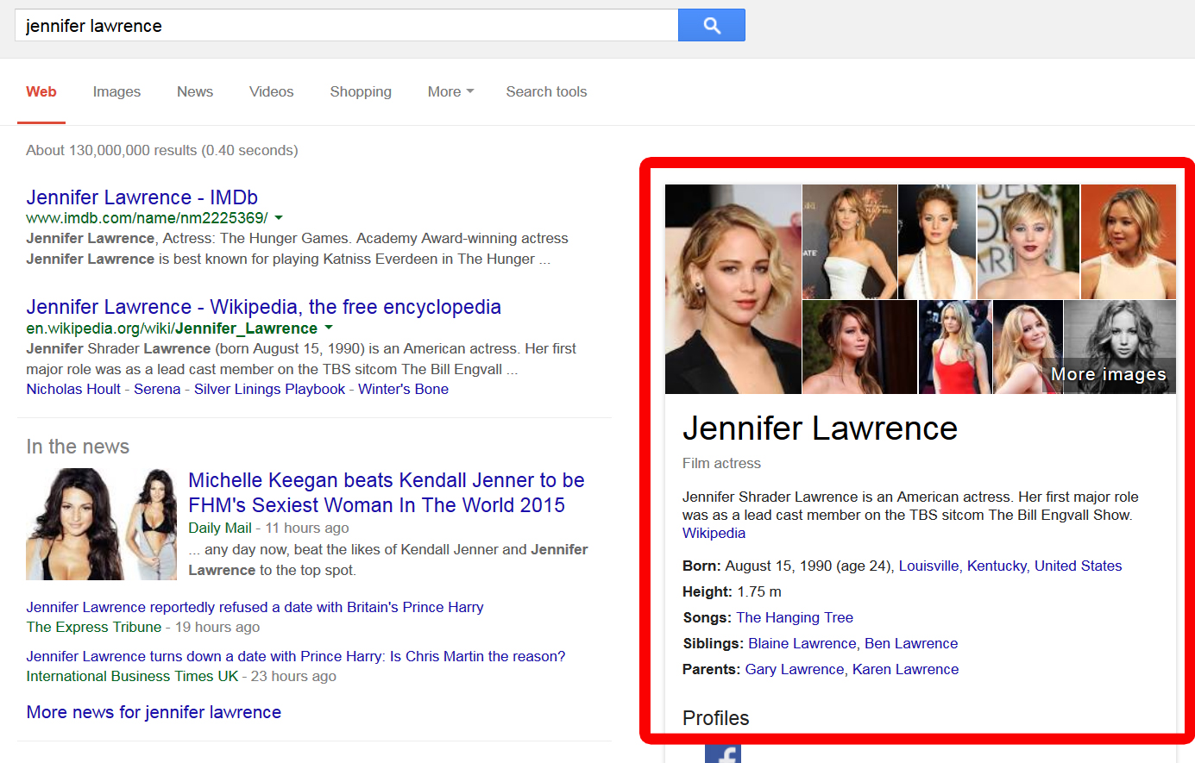Open the Jennifer Lawrence Wikipedia result title

(x=263, y=307)
